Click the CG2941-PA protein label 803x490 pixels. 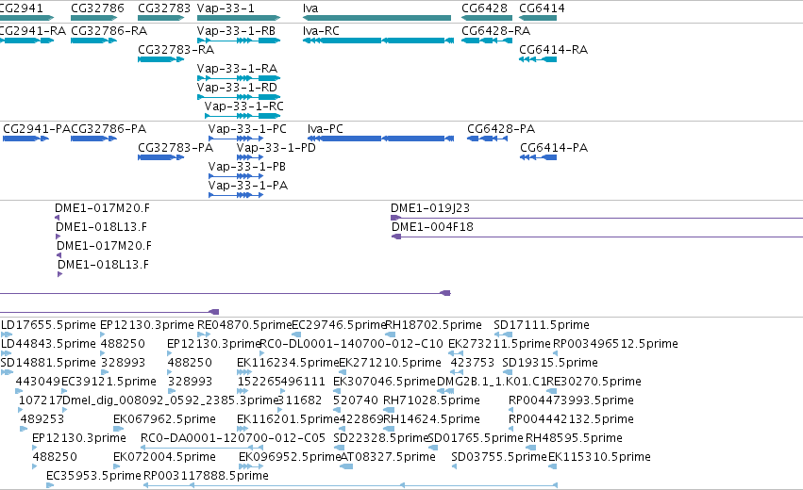click(37, 129)
